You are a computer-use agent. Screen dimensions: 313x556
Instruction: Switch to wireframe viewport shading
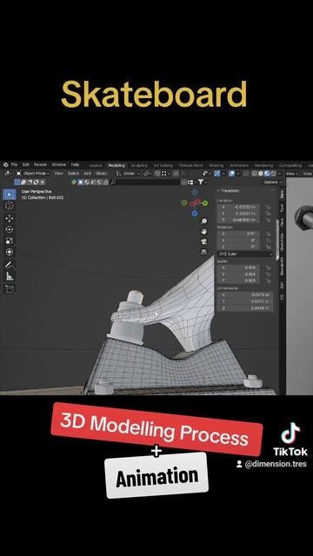[255, 174]
